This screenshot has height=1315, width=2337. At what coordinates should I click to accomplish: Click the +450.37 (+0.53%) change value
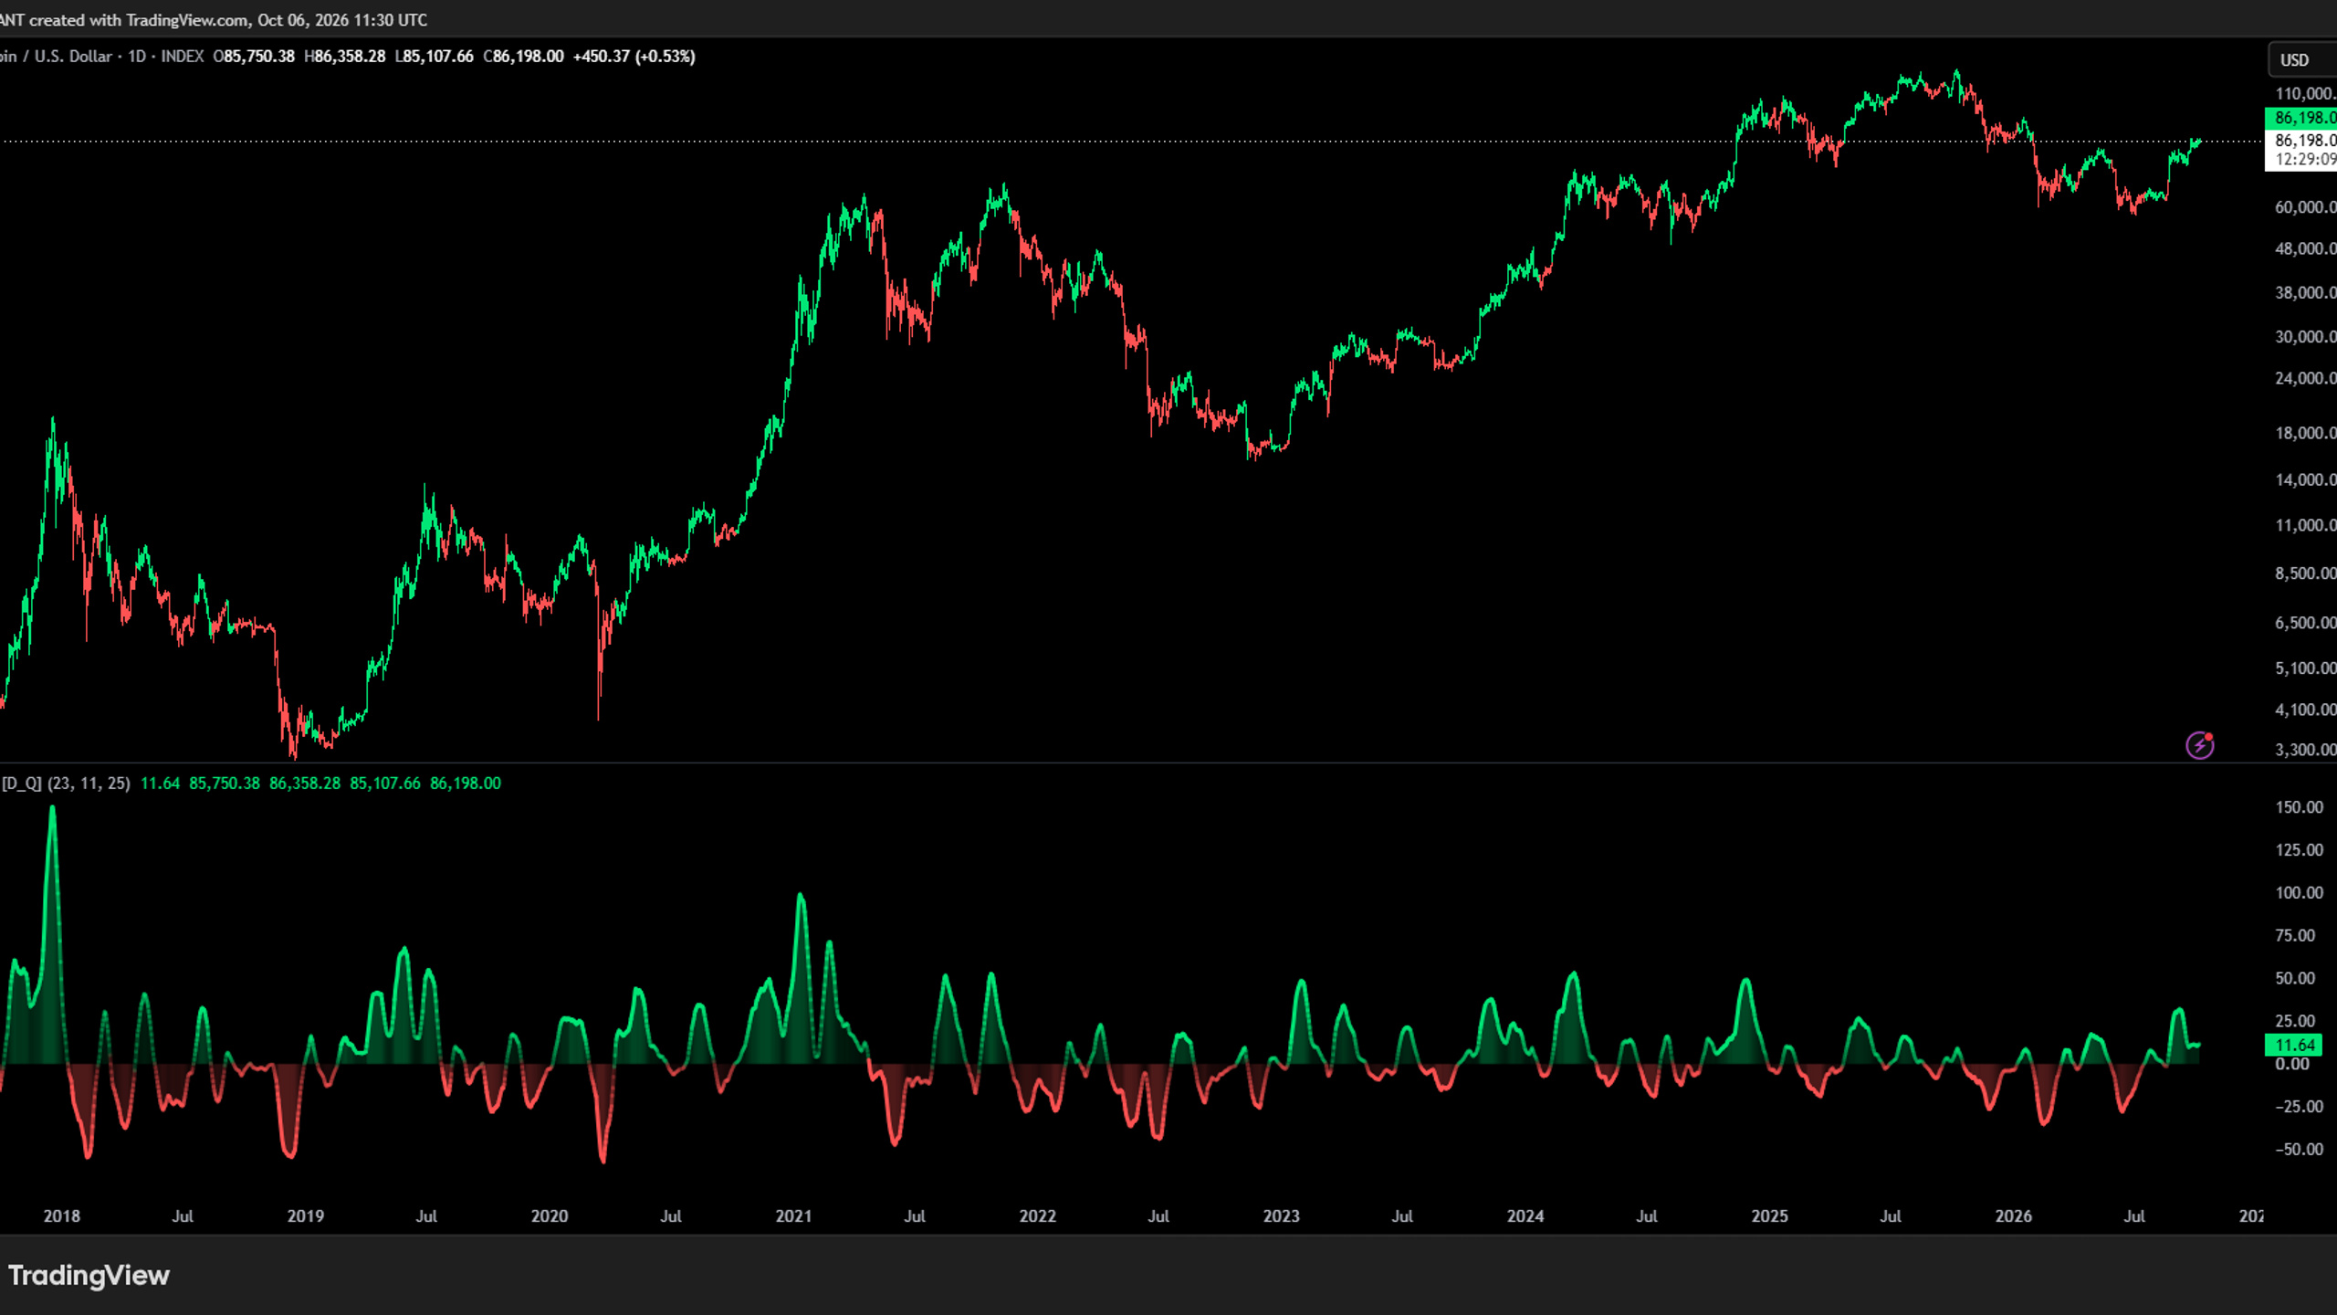634,57
